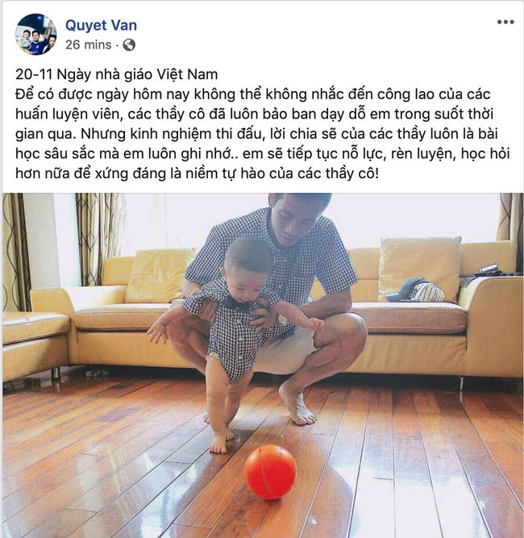Open Quyet Van's profile picture
Image resolution: width=524 pixels, height=538 pixels.
click(x=35, y=35)
